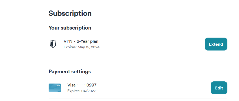This screenshot has width=239, height=101.
Task: Select the Visa 0997 card label
Action: [82, 85]
